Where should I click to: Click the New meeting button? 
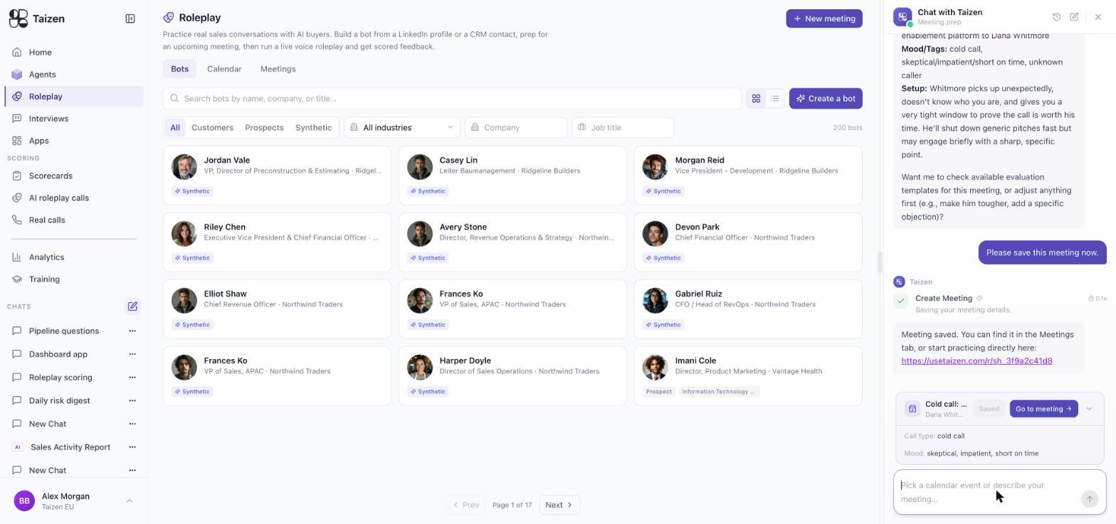click(x=824, y=18)
